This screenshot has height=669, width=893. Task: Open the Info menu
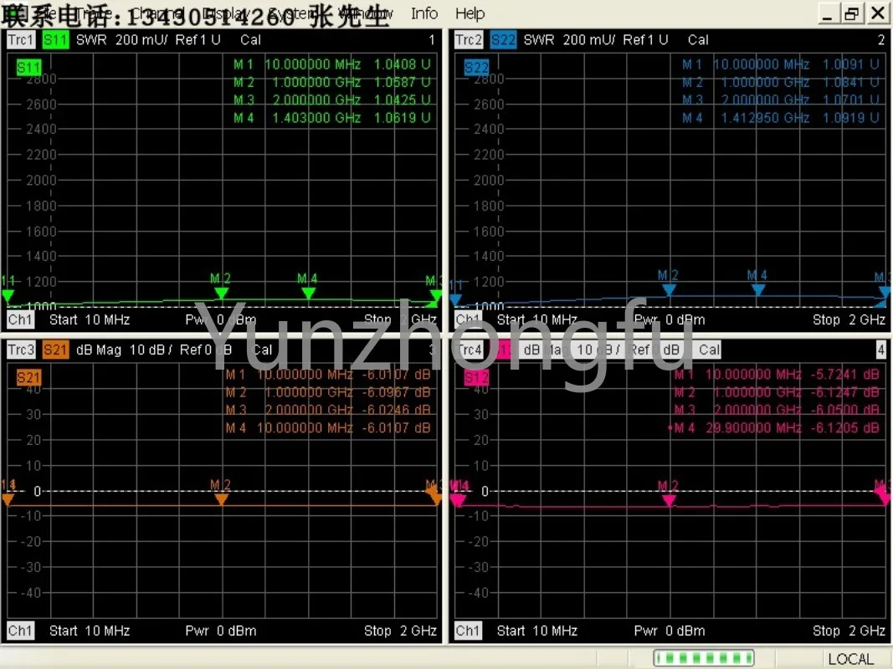pyautogui.click(x=423, y=13)
